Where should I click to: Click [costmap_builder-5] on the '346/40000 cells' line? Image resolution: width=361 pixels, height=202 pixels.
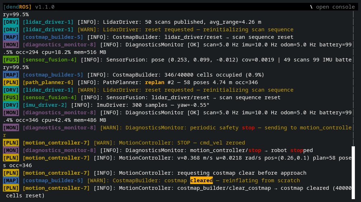[53, 75]
